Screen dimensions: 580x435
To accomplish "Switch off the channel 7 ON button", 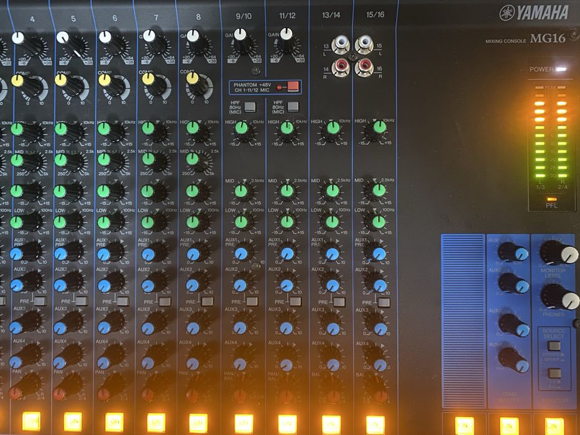I will 157,423.
